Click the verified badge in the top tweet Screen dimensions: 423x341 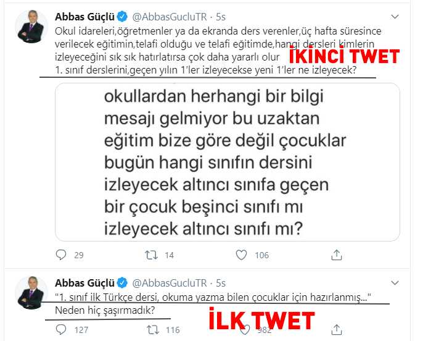[122, 17]
